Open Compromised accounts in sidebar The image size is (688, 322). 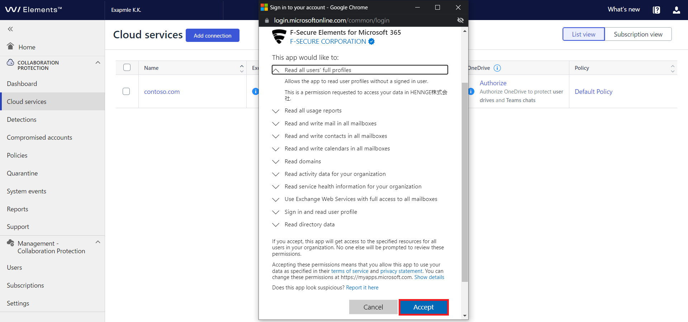tap(39, 138)
